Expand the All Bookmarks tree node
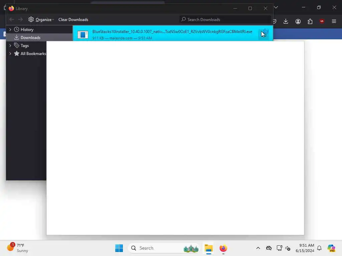Image resolution: width=342 pixels, height=256 pixels. point(10,54)
